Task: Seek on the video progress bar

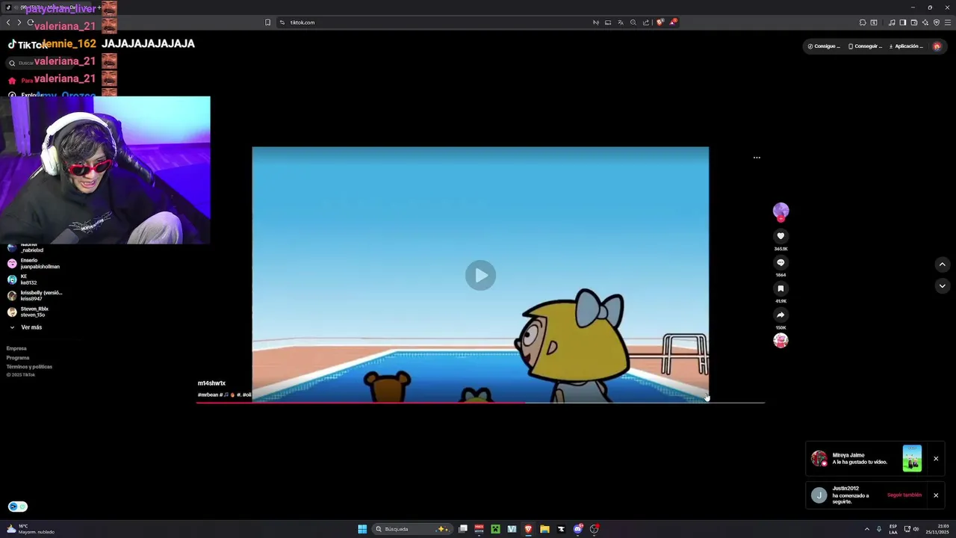Action: [x=480, y=403]
